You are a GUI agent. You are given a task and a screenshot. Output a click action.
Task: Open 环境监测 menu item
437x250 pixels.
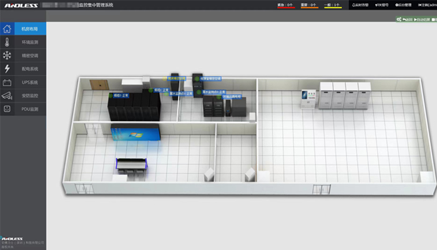click(x=30, y=42)
